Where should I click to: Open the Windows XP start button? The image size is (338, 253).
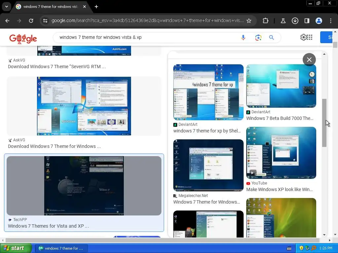click(x=16, y=248)
